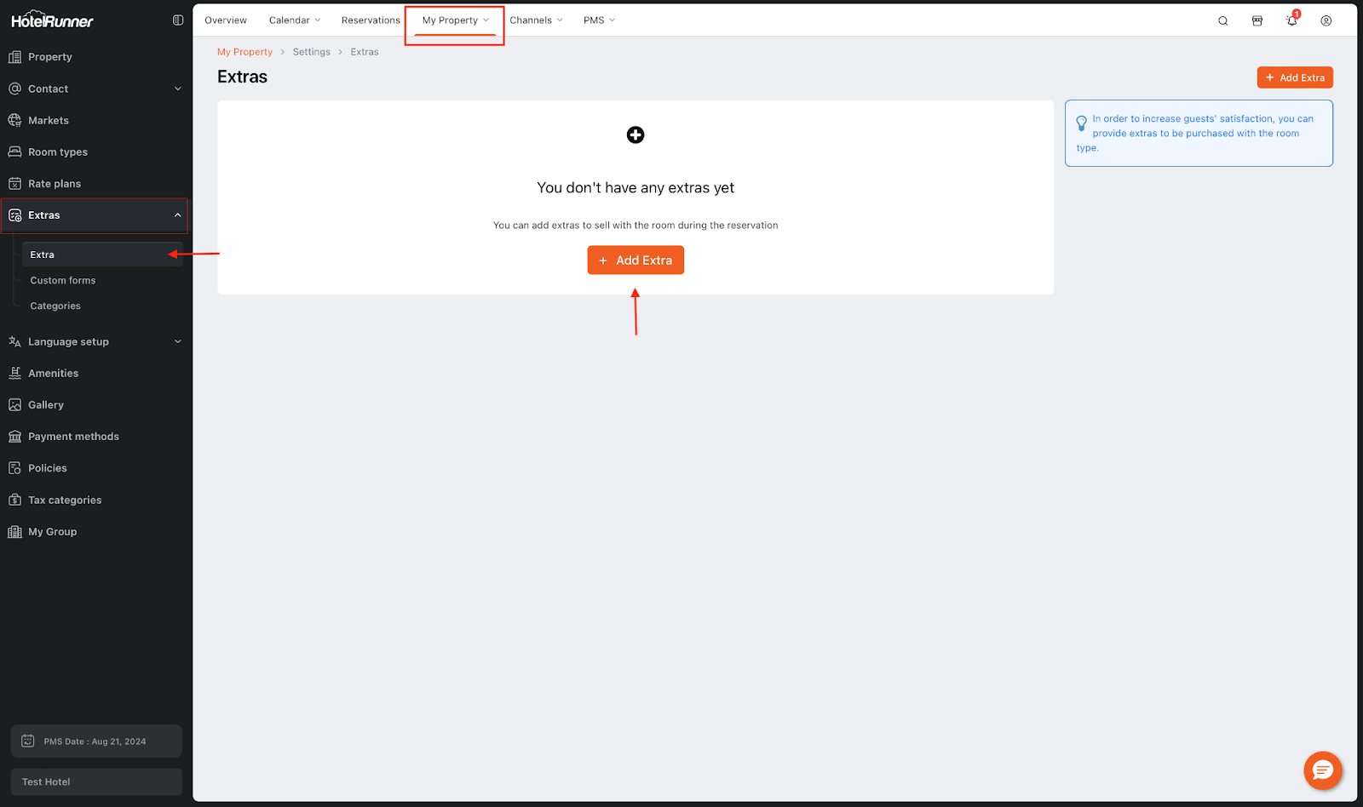
Task: Open the Channels dropdown menu
Action: [x=536, y=20]
